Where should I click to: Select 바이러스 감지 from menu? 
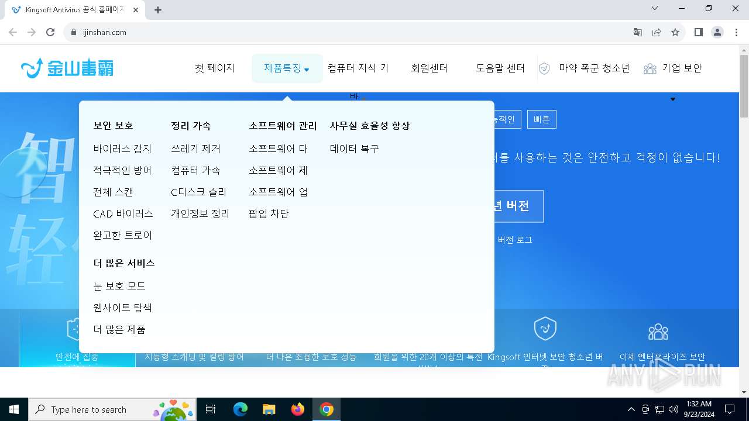pyautogui.click(x=122, y=149)
